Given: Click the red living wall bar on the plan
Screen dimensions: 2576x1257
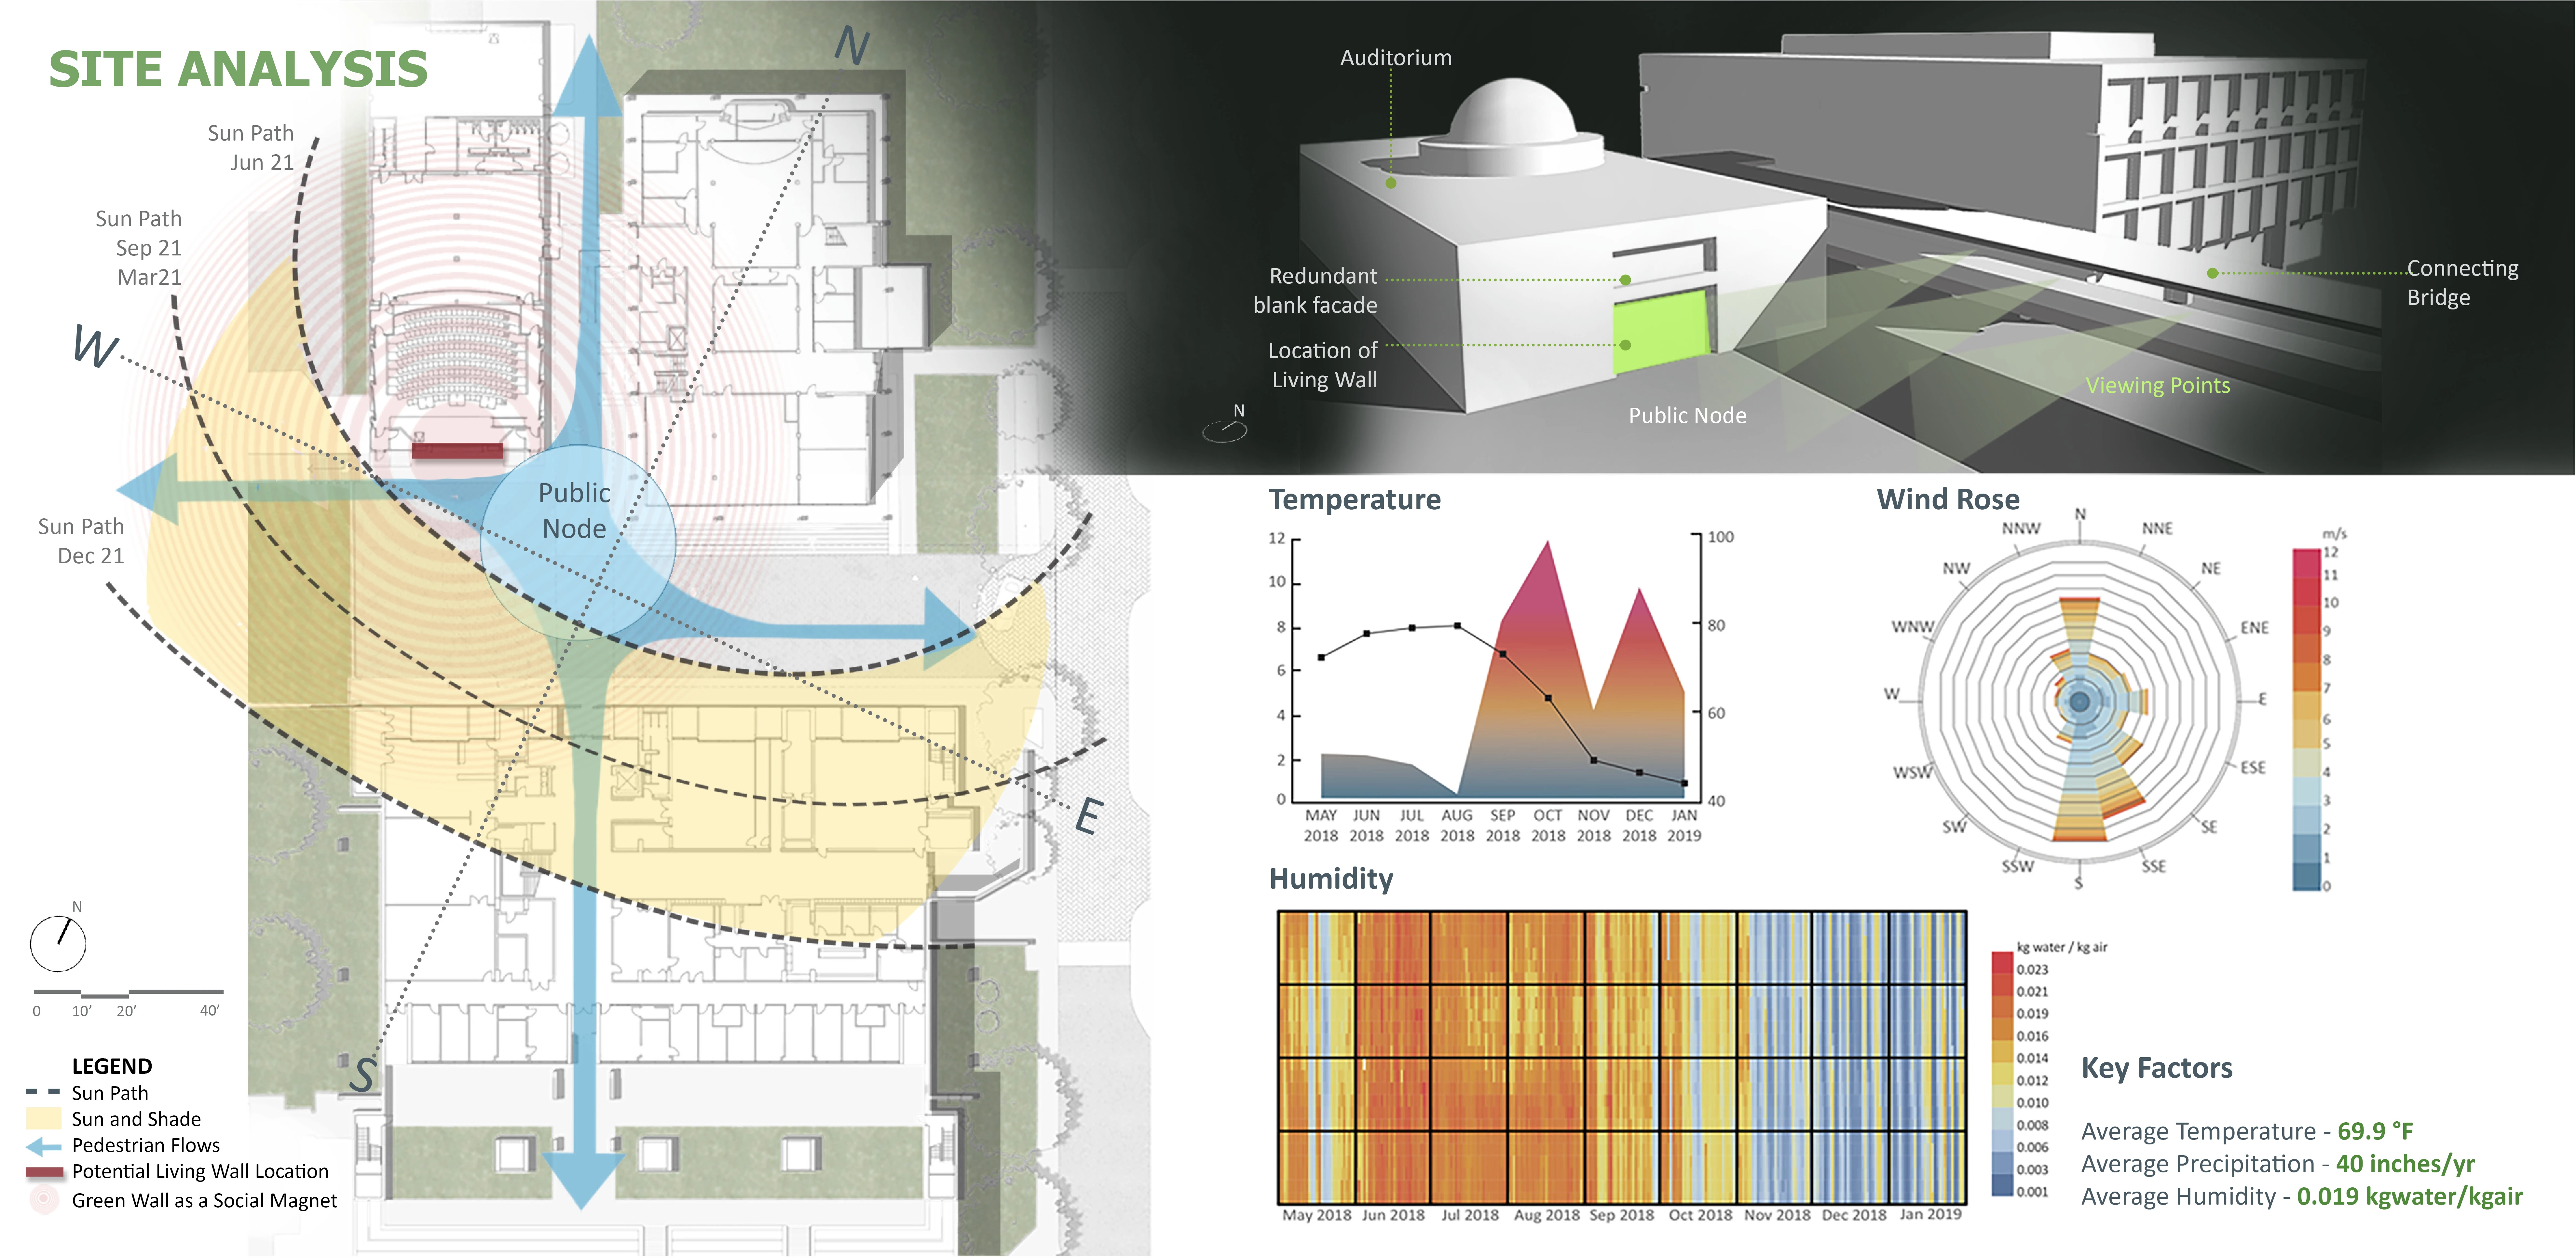Looking at the screenshot, I should (458, 451).
